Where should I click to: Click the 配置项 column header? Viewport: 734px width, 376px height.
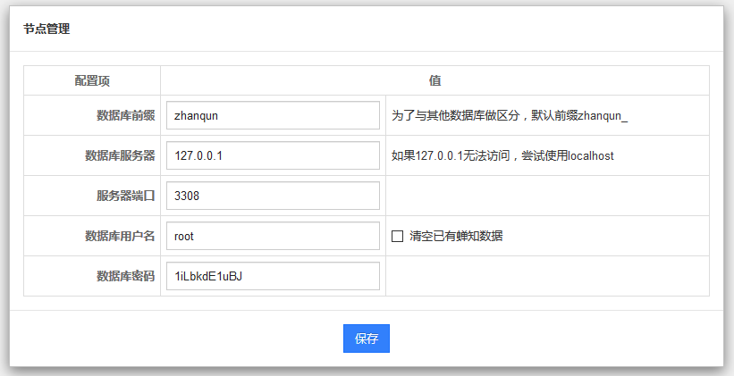pos(92,80)
